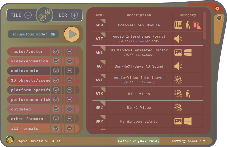Click Windows logo in ANI row
This screenshot has height=147, width=227.
coord(188,52)
